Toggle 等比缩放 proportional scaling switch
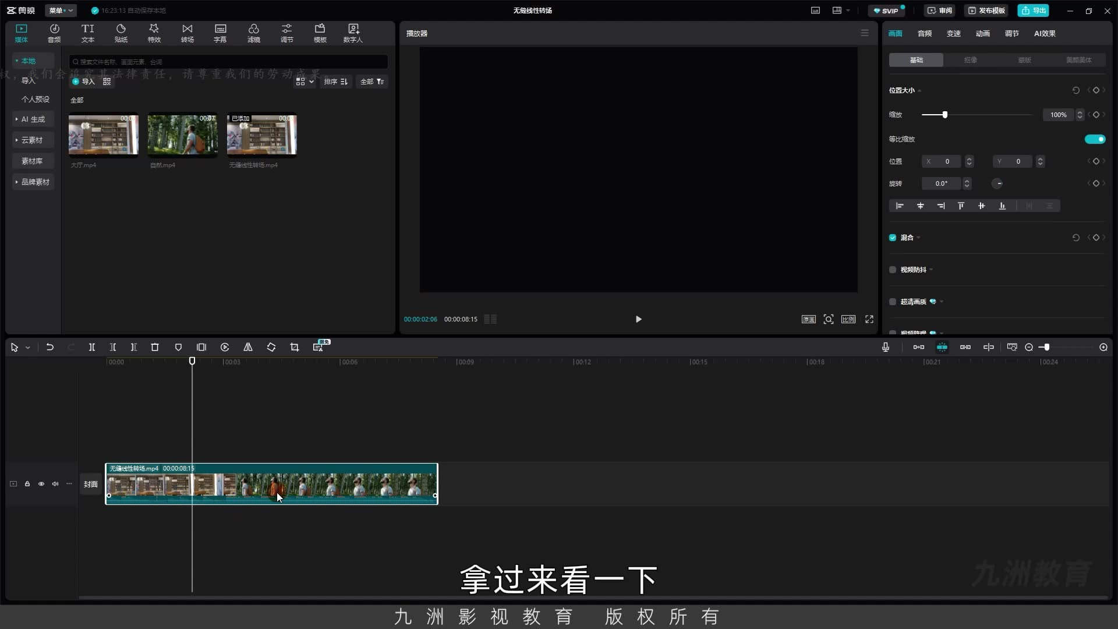1118x629 pixels. pyautogui.click(x=1095, y=139)
